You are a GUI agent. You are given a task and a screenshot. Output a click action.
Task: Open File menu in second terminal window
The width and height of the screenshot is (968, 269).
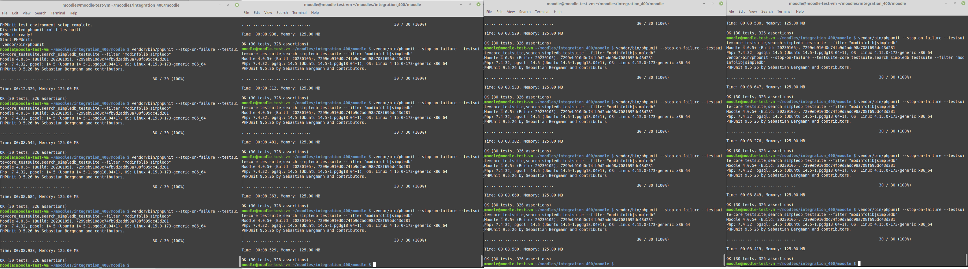click(x=246, y=13)
